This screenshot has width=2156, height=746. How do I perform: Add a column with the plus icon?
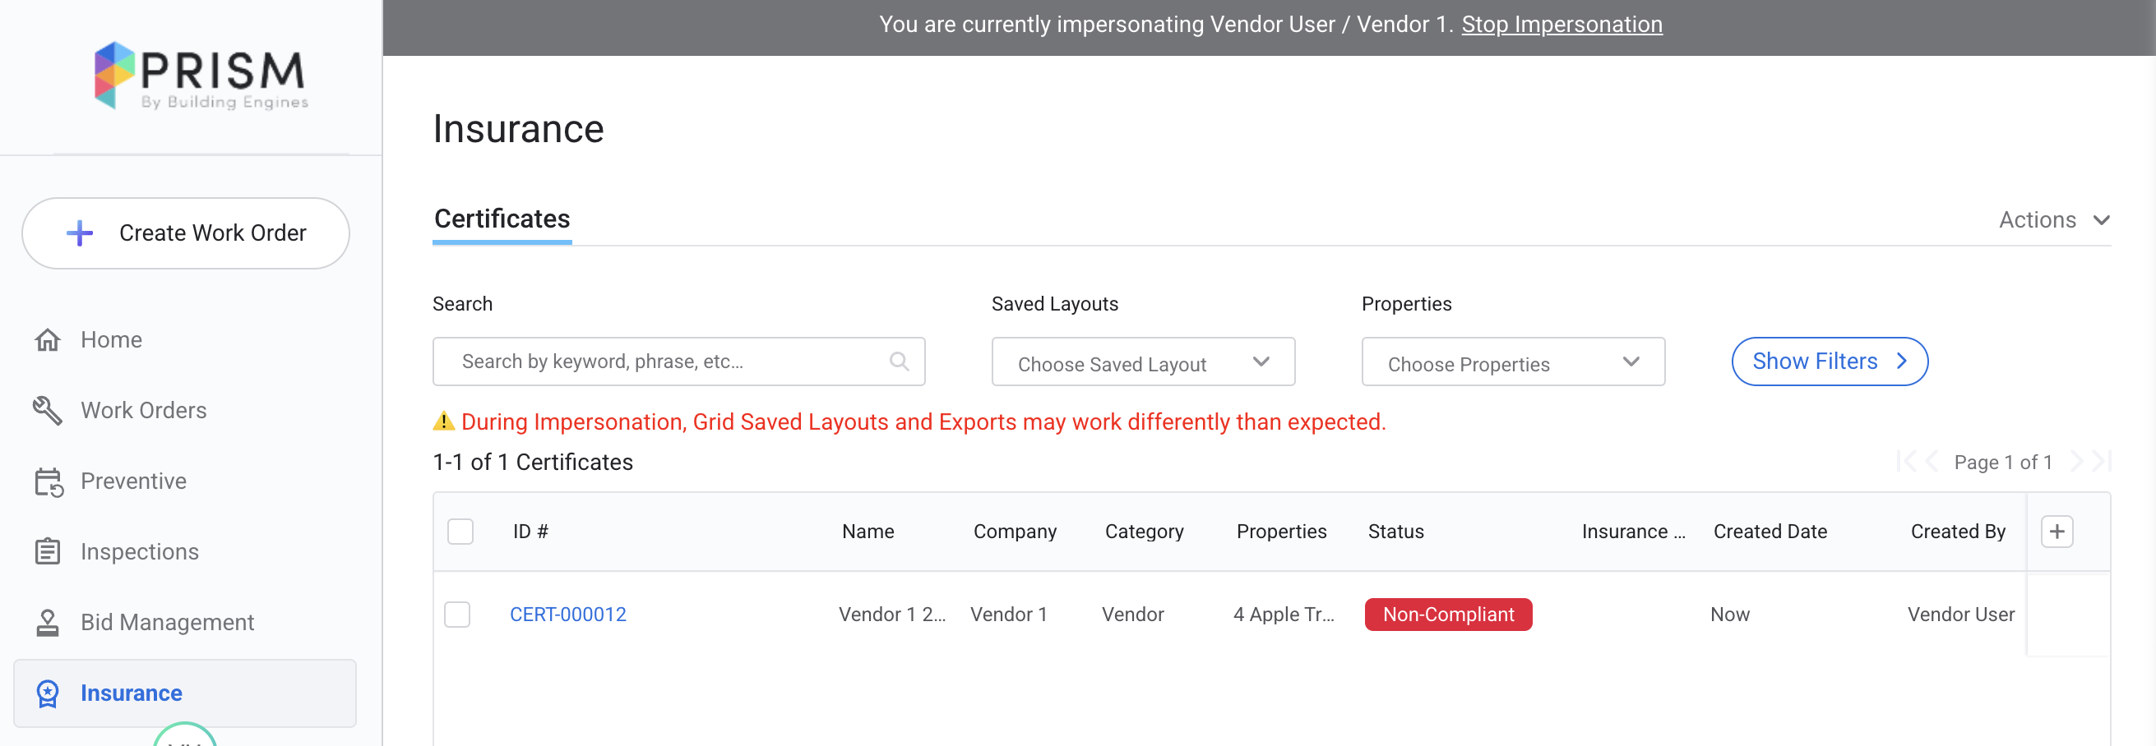click(2057, 532)
